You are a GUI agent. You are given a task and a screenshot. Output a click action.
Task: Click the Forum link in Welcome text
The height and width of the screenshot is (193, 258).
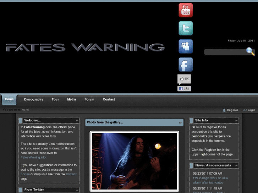point(25,174)
